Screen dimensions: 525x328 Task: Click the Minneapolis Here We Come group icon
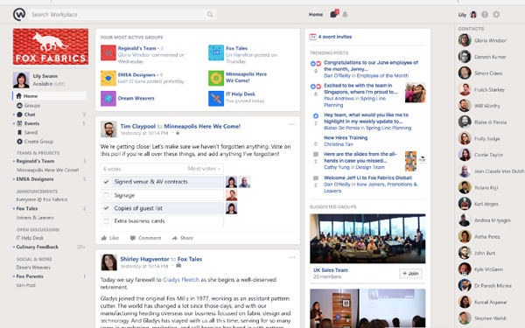[216, 79]
